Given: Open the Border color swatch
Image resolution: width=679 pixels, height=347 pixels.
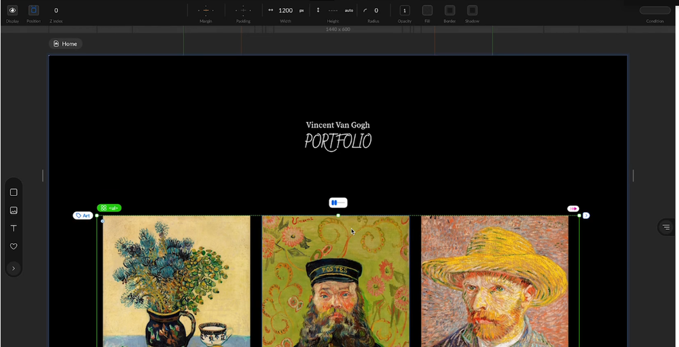Looking at the screenshot, I should tap(450, 10).
